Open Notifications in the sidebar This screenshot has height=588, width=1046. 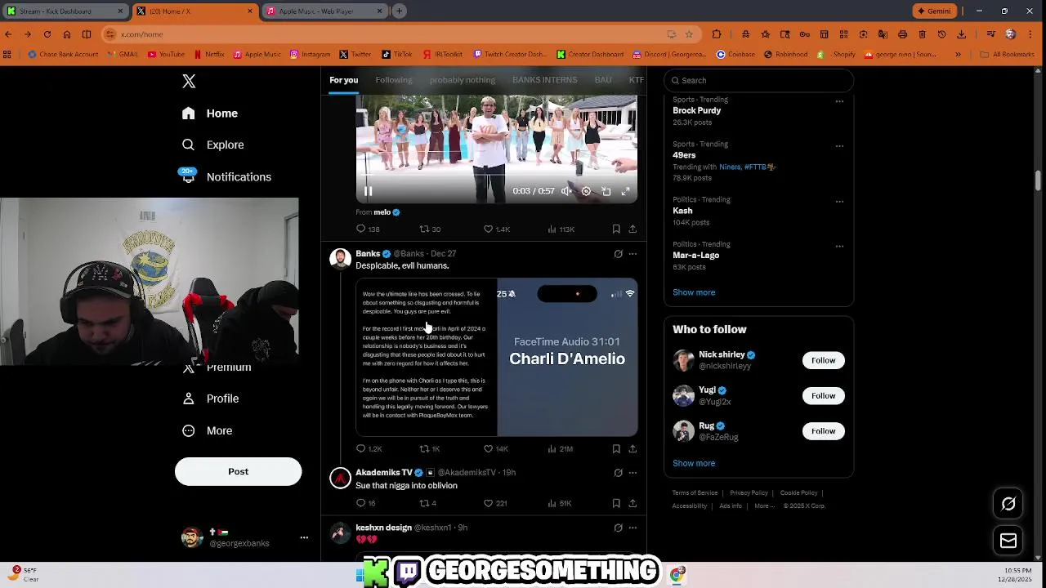[x=226, y=176]
